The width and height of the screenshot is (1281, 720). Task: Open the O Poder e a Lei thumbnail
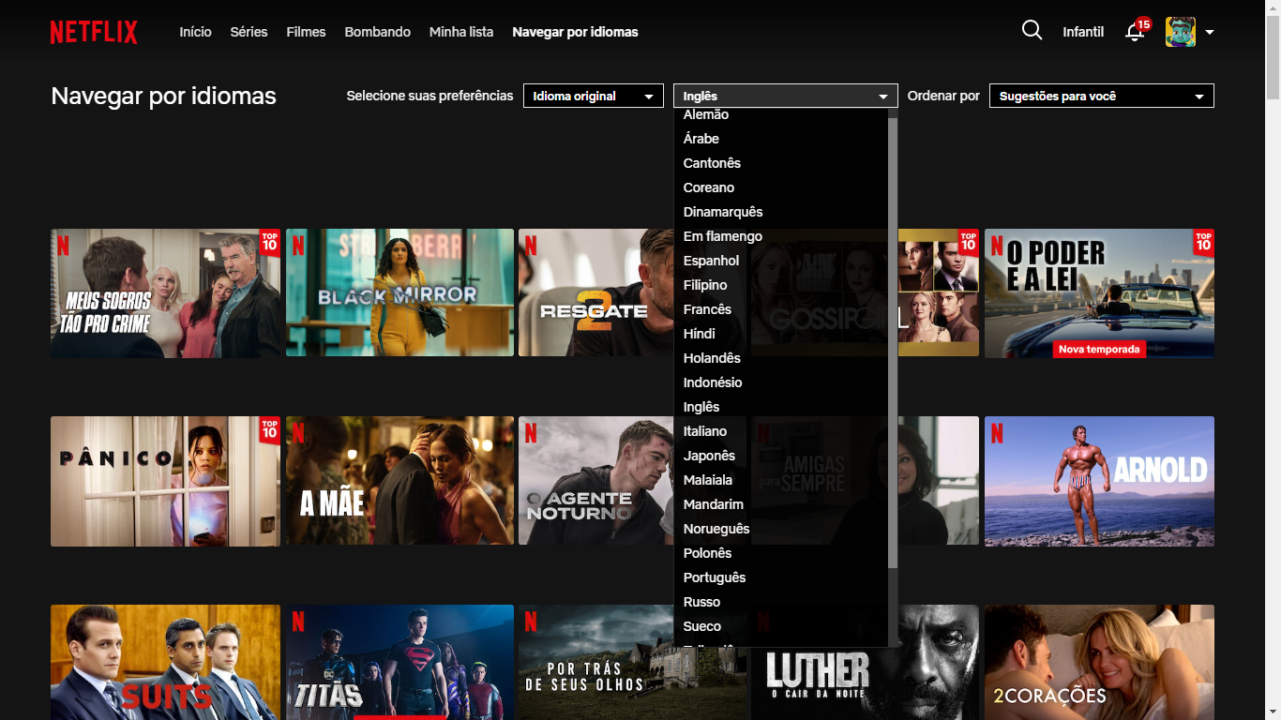(1099, 292)
